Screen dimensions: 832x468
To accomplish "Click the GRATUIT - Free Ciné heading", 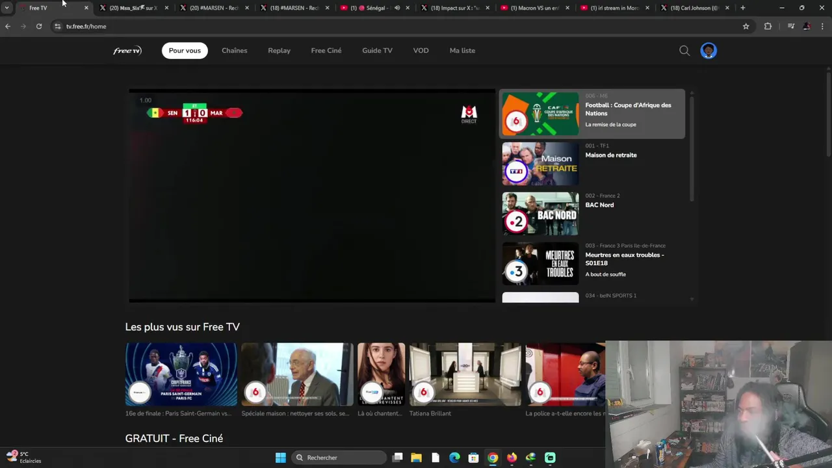I will click(x=174, y=439).
